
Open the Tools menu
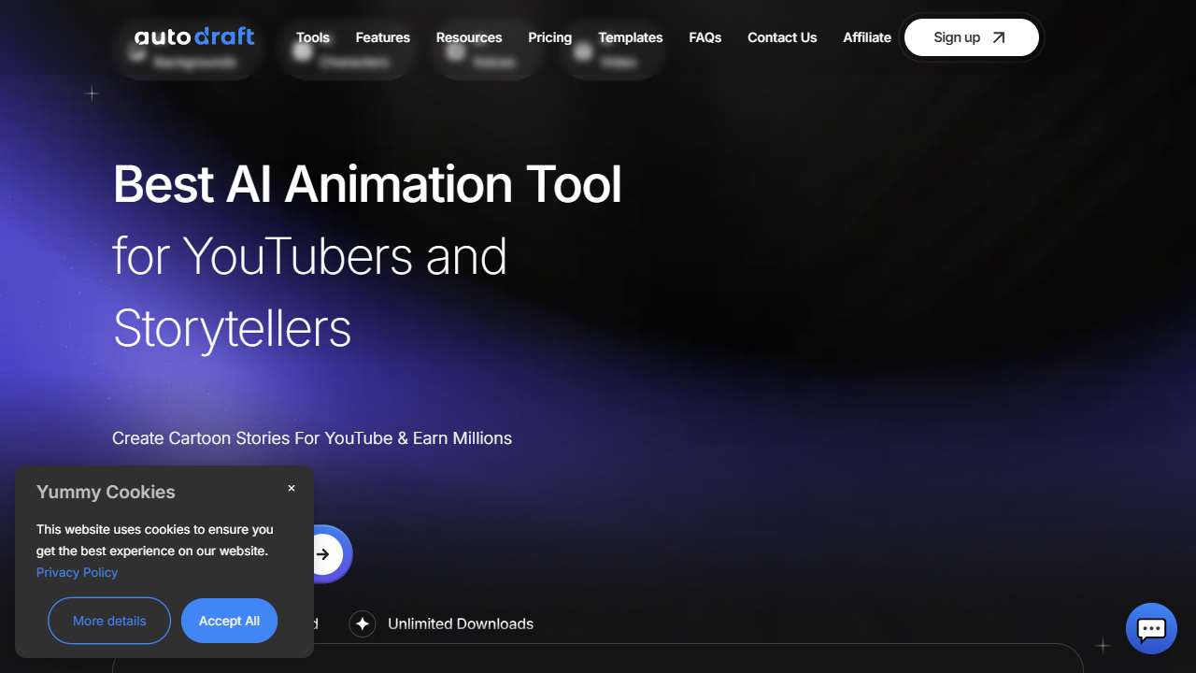click(312, 37)
